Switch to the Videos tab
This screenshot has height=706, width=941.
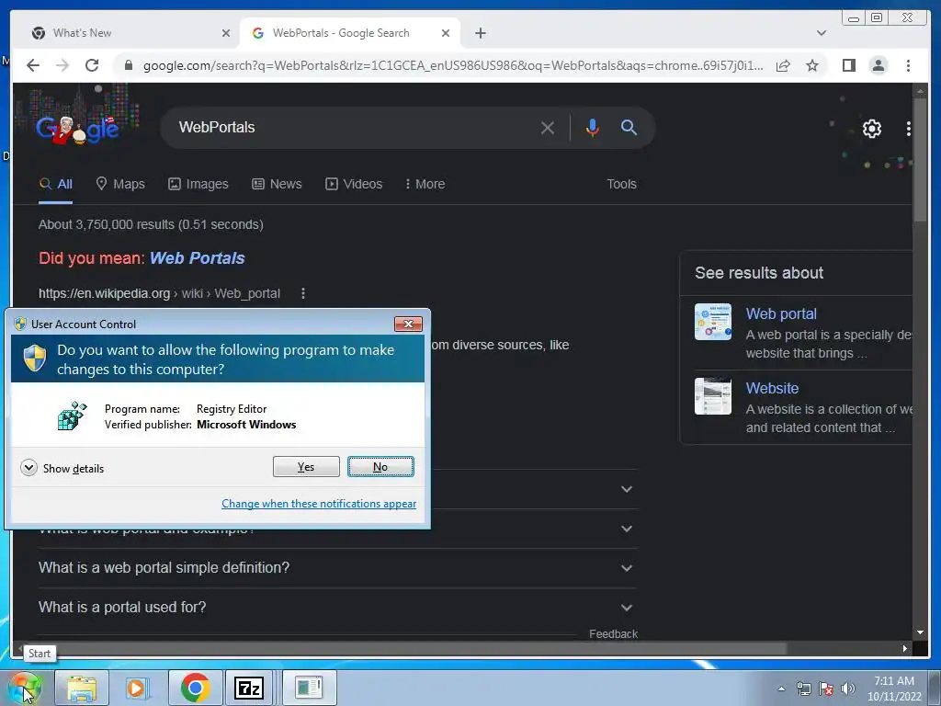[354, 184]
